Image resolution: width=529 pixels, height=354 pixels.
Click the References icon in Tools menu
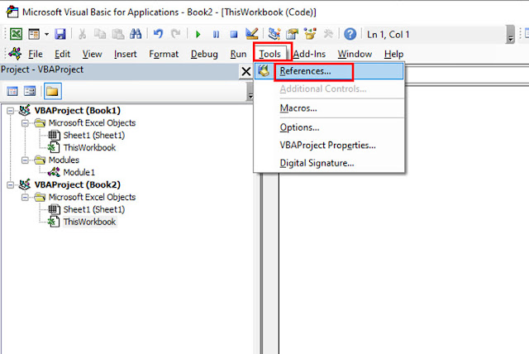pyautogui.click(x=264, y=71)
